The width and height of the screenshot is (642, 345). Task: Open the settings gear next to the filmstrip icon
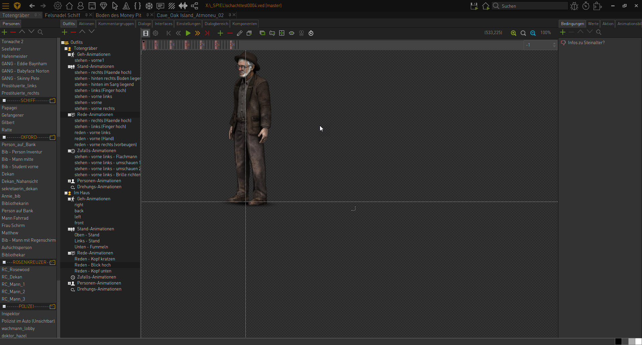click(x=155, y=33)
